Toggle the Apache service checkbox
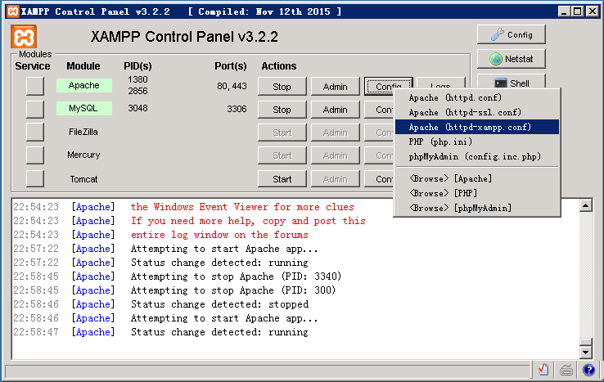Screen dimensions: 604x382 pos(35,86)
